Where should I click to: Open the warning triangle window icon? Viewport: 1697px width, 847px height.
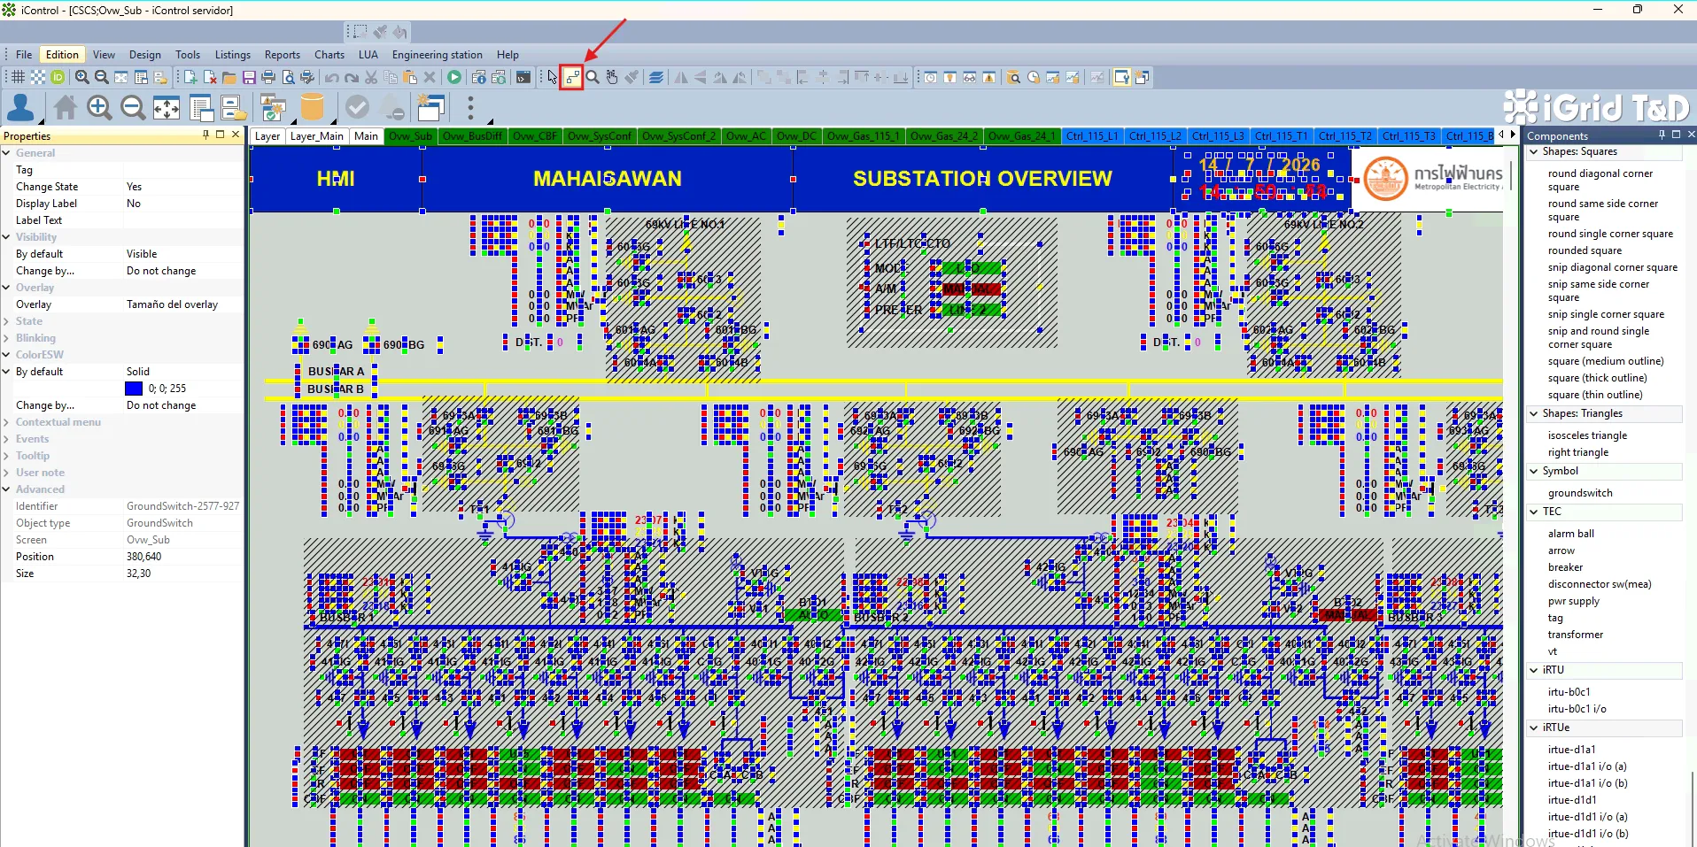pos(989,78)
